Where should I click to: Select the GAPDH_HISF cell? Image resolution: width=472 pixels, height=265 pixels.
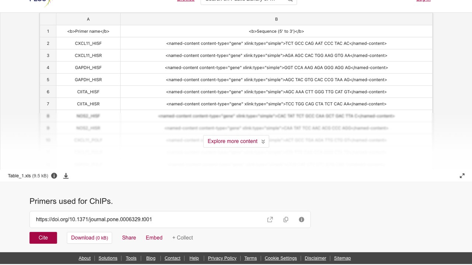click(x=88, y=68)
